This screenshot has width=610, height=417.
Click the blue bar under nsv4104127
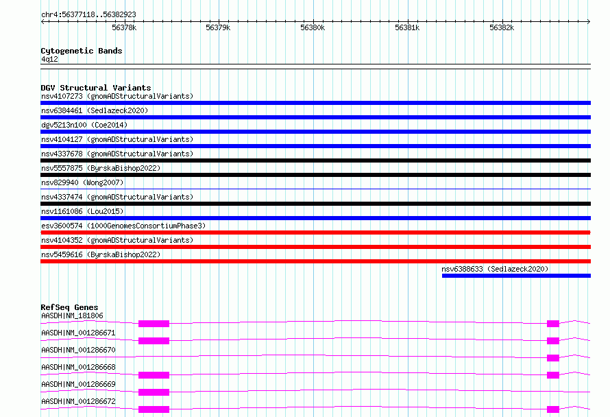tap(315, 146)
